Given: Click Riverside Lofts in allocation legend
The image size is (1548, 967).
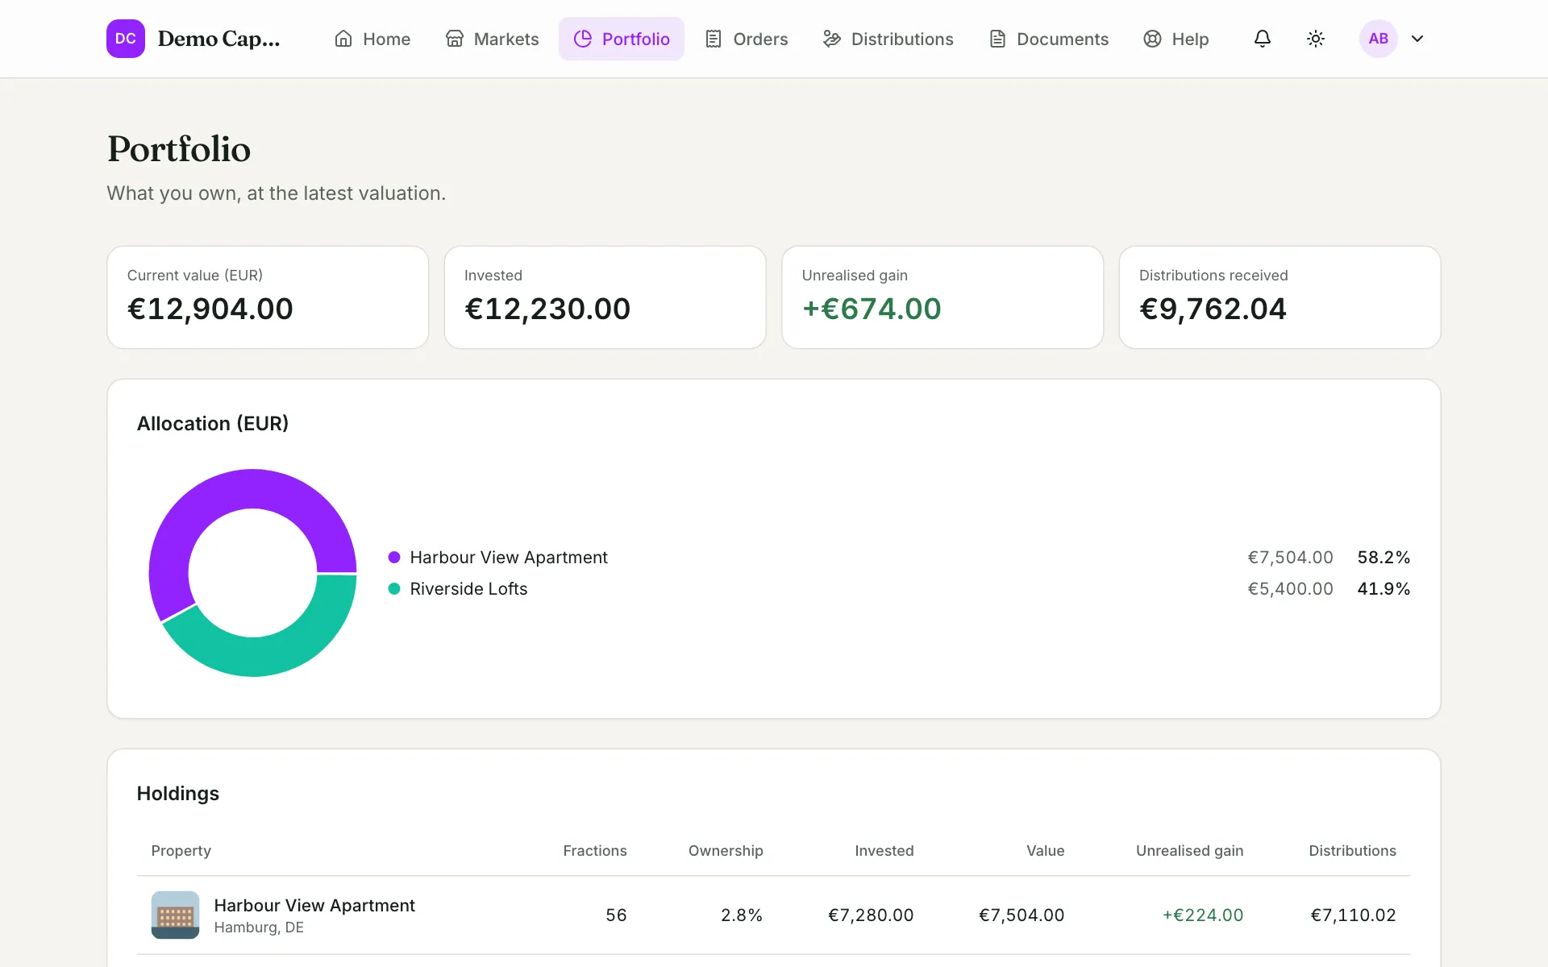Looking at the screenshot, I should 468,589.
